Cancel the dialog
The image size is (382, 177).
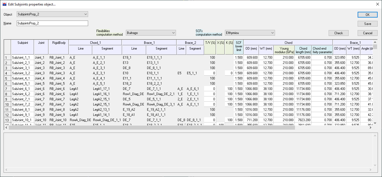tap(367, 33)
